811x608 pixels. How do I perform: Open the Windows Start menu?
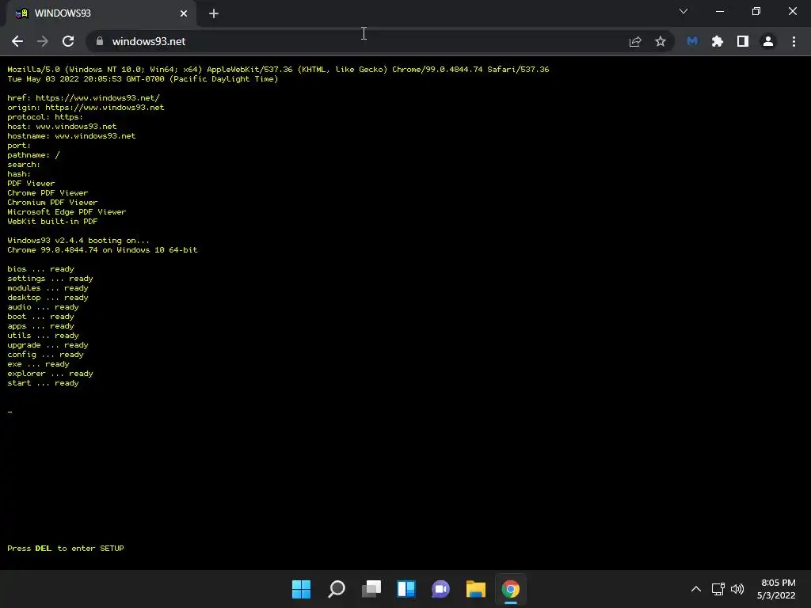pos(302,589)
